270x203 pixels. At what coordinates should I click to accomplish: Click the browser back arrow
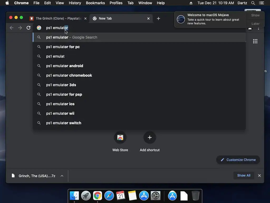12,28
